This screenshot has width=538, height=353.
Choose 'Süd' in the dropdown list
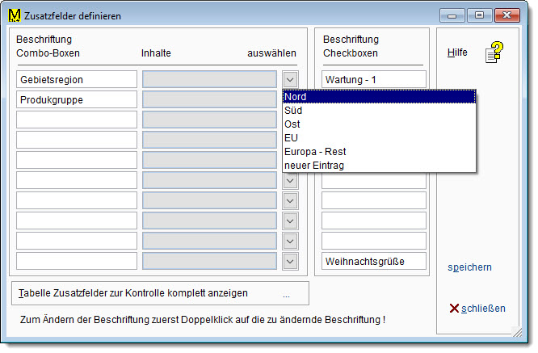(378, 111)
